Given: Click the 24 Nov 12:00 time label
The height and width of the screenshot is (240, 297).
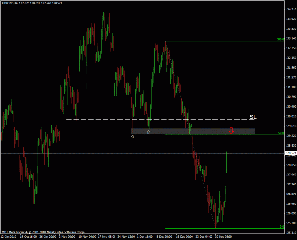Looking at the screenshot, I should click(126, 237).
